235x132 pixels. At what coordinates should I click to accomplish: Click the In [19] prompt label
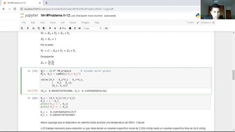click(33, 71)
